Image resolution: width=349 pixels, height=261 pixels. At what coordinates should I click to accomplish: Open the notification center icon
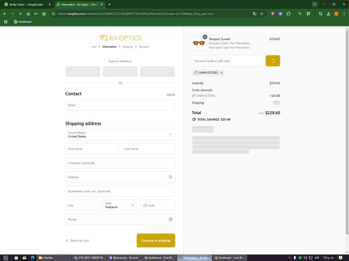click(340, 258)
